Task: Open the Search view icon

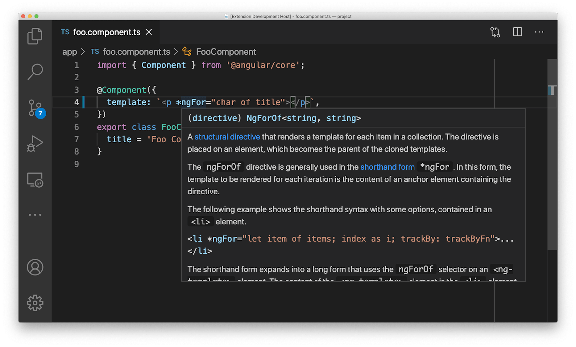Action: point(35,72)
